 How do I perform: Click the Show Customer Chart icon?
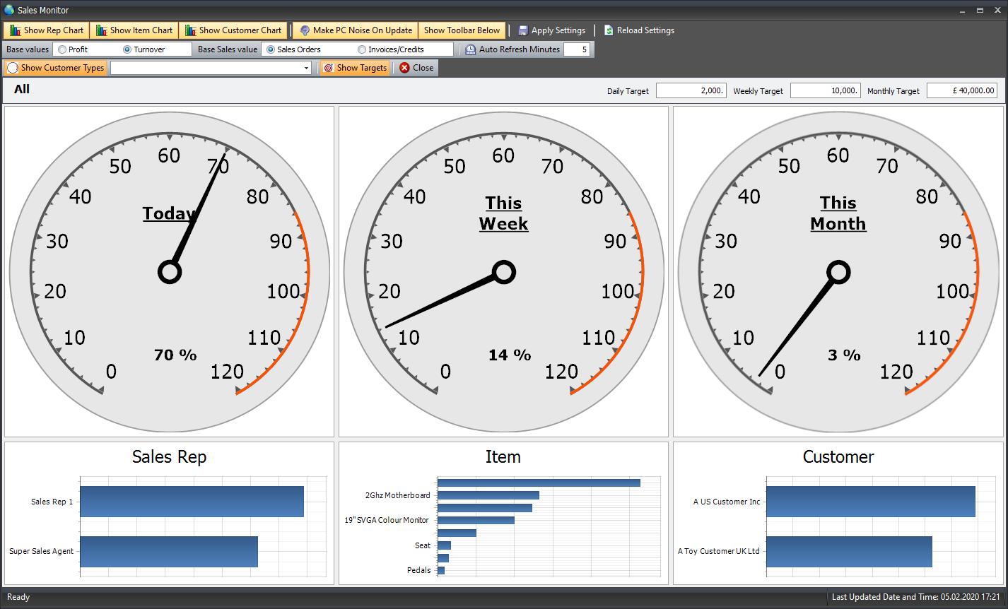pyautogui.click(x=190, y=30)
